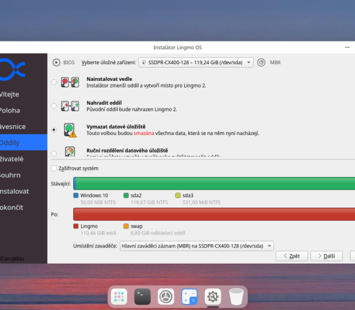The height and width of the screenshot is (310, 355).
Task: Expand the 'Umístění zavaděče' bootloader dropdown
Action: [197, 246]
